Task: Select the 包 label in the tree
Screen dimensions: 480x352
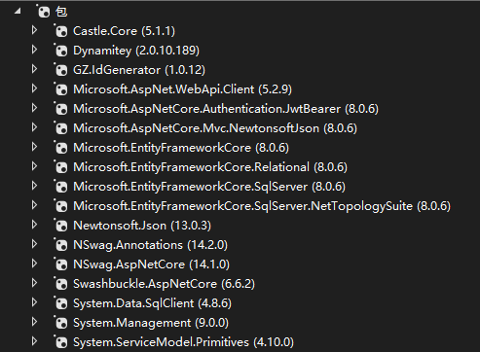Action: point(61,12)
